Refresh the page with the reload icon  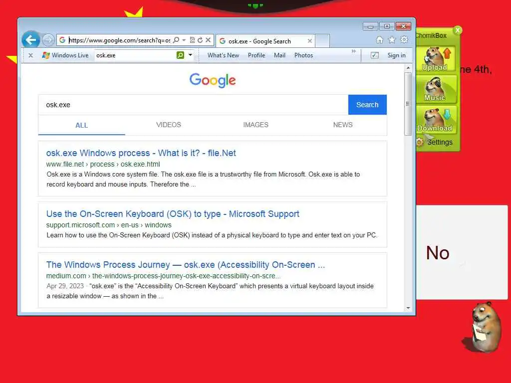200,40
